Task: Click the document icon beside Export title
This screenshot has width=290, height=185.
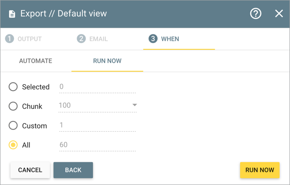Action: (x=12, y=14)
